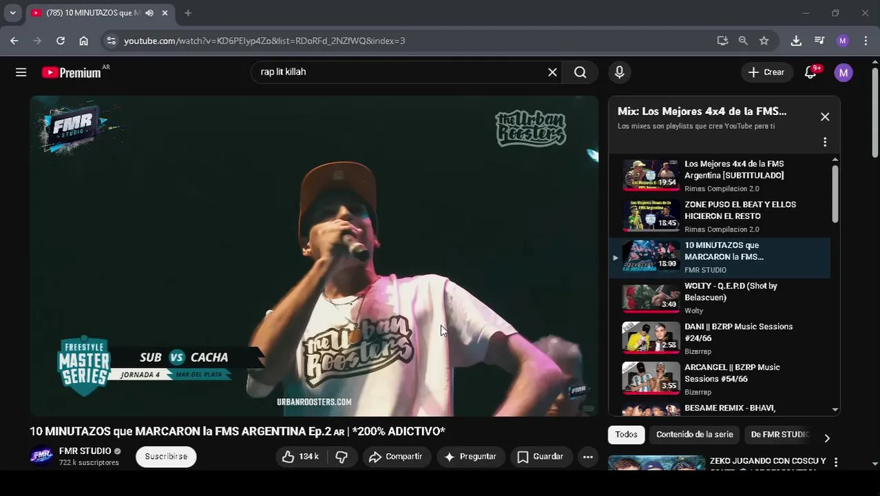Open options for ZEKO JUGANDO video
Screen dimensions: 880x496
[836, 462]
